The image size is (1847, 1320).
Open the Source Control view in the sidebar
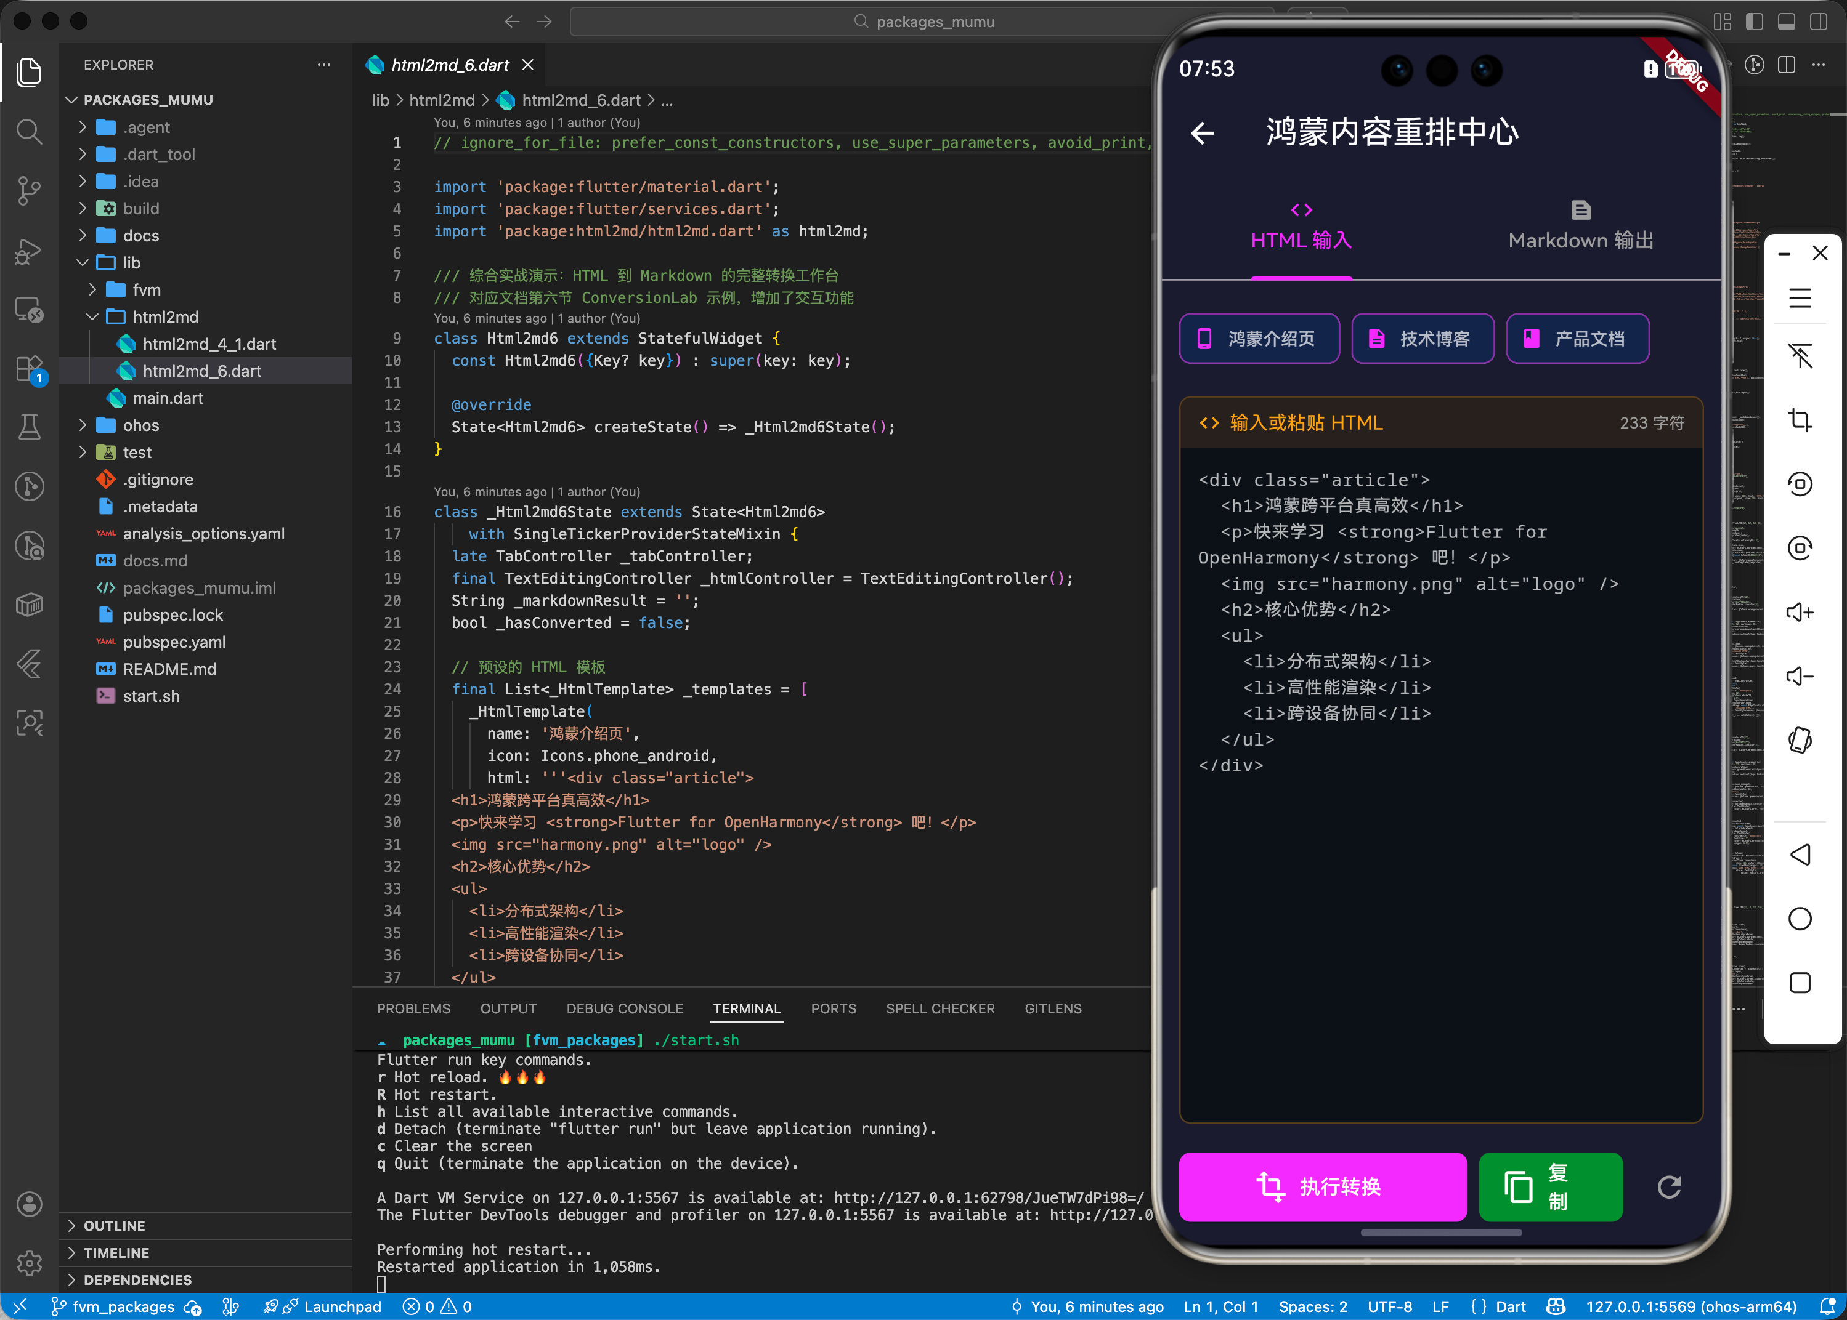30,190
